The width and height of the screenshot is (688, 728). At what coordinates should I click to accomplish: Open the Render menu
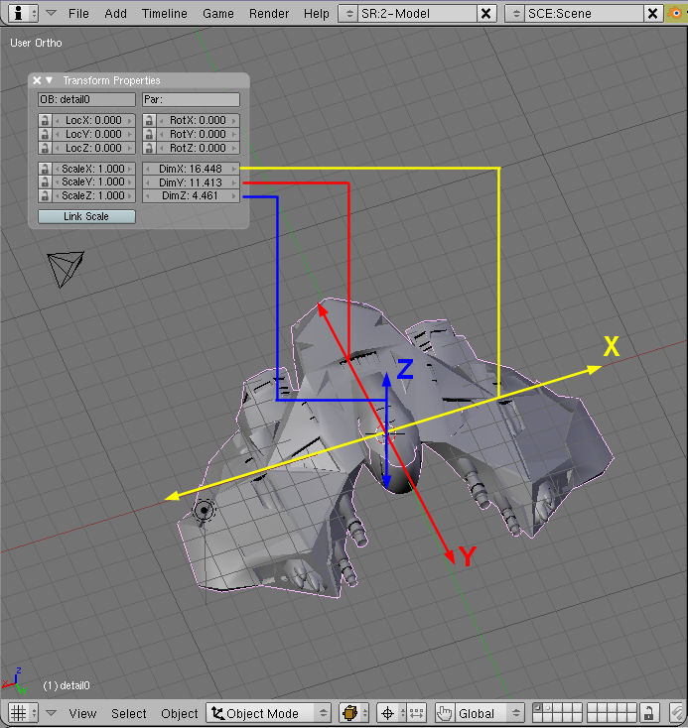[270, 14]
